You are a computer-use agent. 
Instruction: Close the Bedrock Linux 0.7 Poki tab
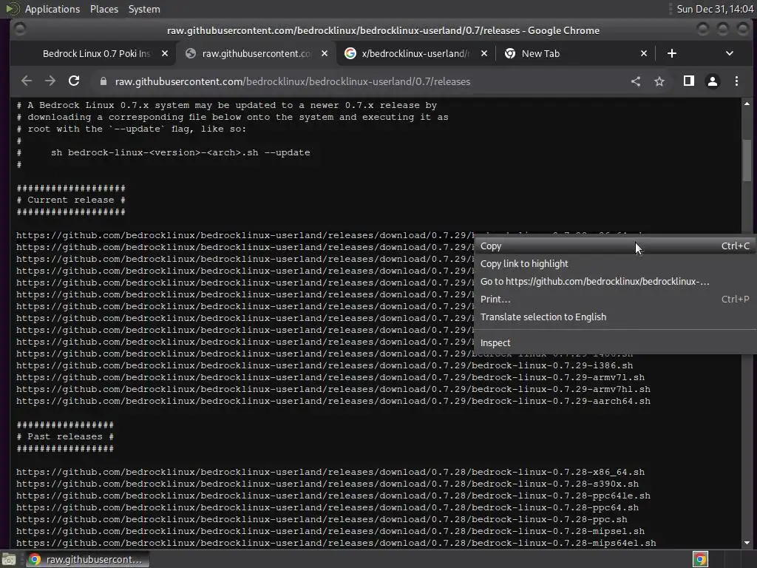[x=165, y=53]
